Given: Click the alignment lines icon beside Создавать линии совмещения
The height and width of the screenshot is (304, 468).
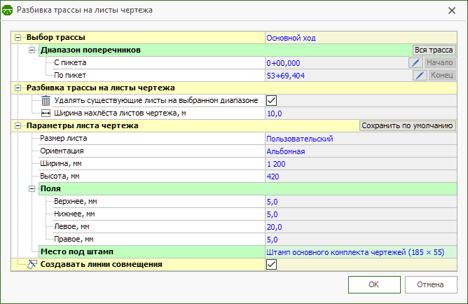Looking at the screenshot, I should [x=32, y=264].
